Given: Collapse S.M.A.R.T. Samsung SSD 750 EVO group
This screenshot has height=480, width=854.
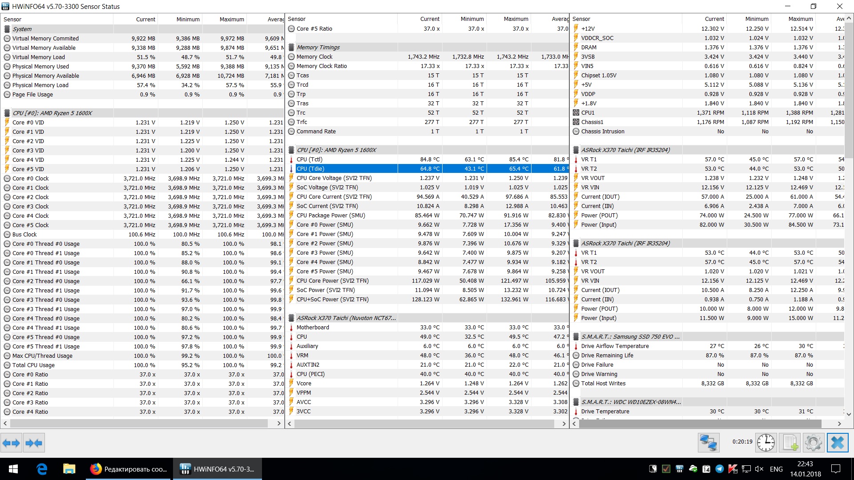Looking at the screenshot, I should (630, 337).
